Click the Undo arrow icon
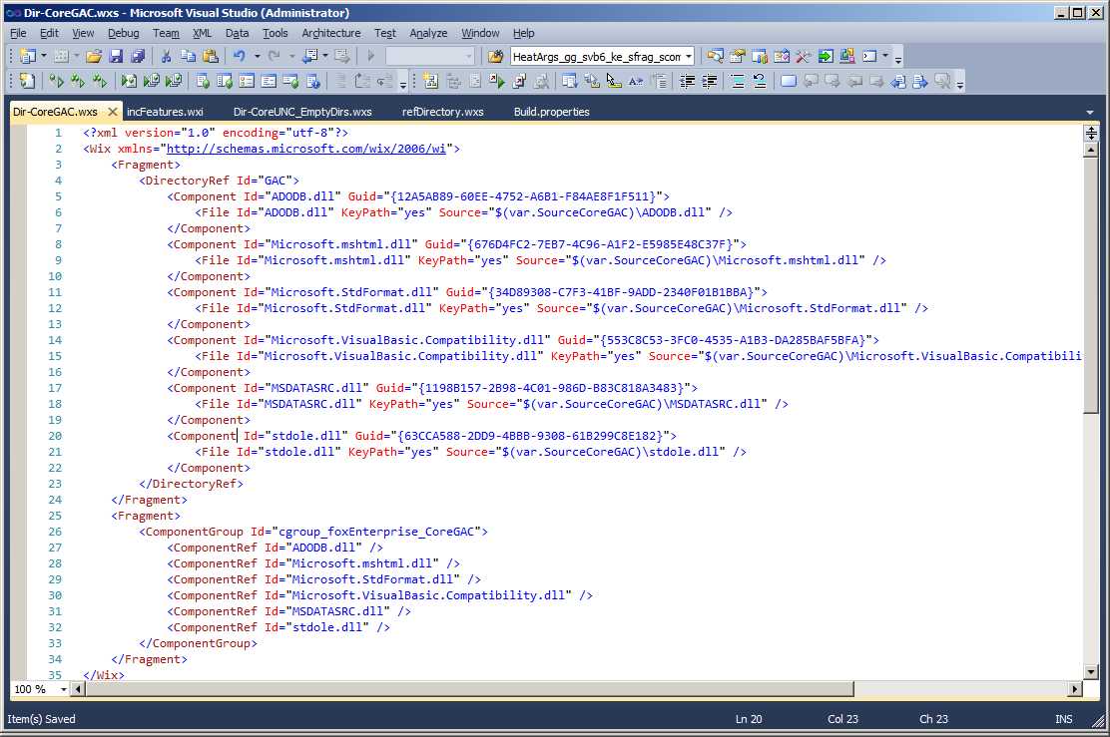Viewport: 1110px width, 737px height. pos(240,56)
